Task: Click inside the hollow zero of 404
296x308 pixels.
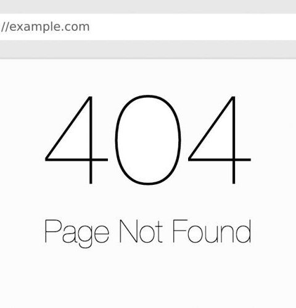Action: 148,140
